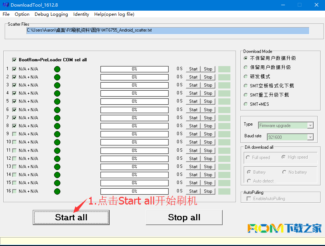Click green status indicator for row 16

(57, 191)
